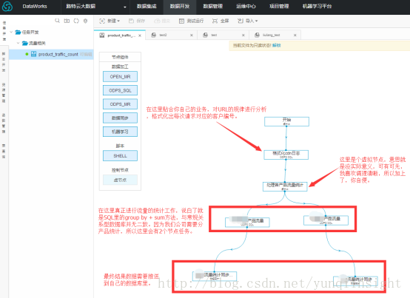Open the 新建 dropdown in the toolbar
This screenshot has width=410, height=298.
coord(110,21)
